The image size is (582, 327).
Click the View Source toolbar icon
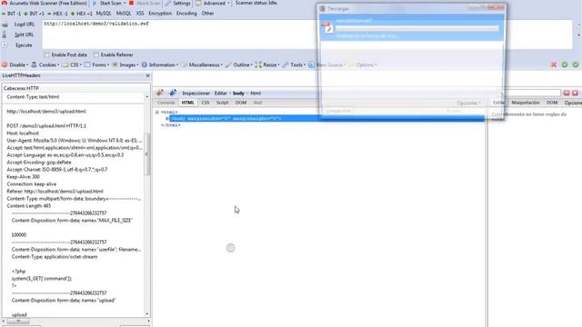(x=311, y=64)
